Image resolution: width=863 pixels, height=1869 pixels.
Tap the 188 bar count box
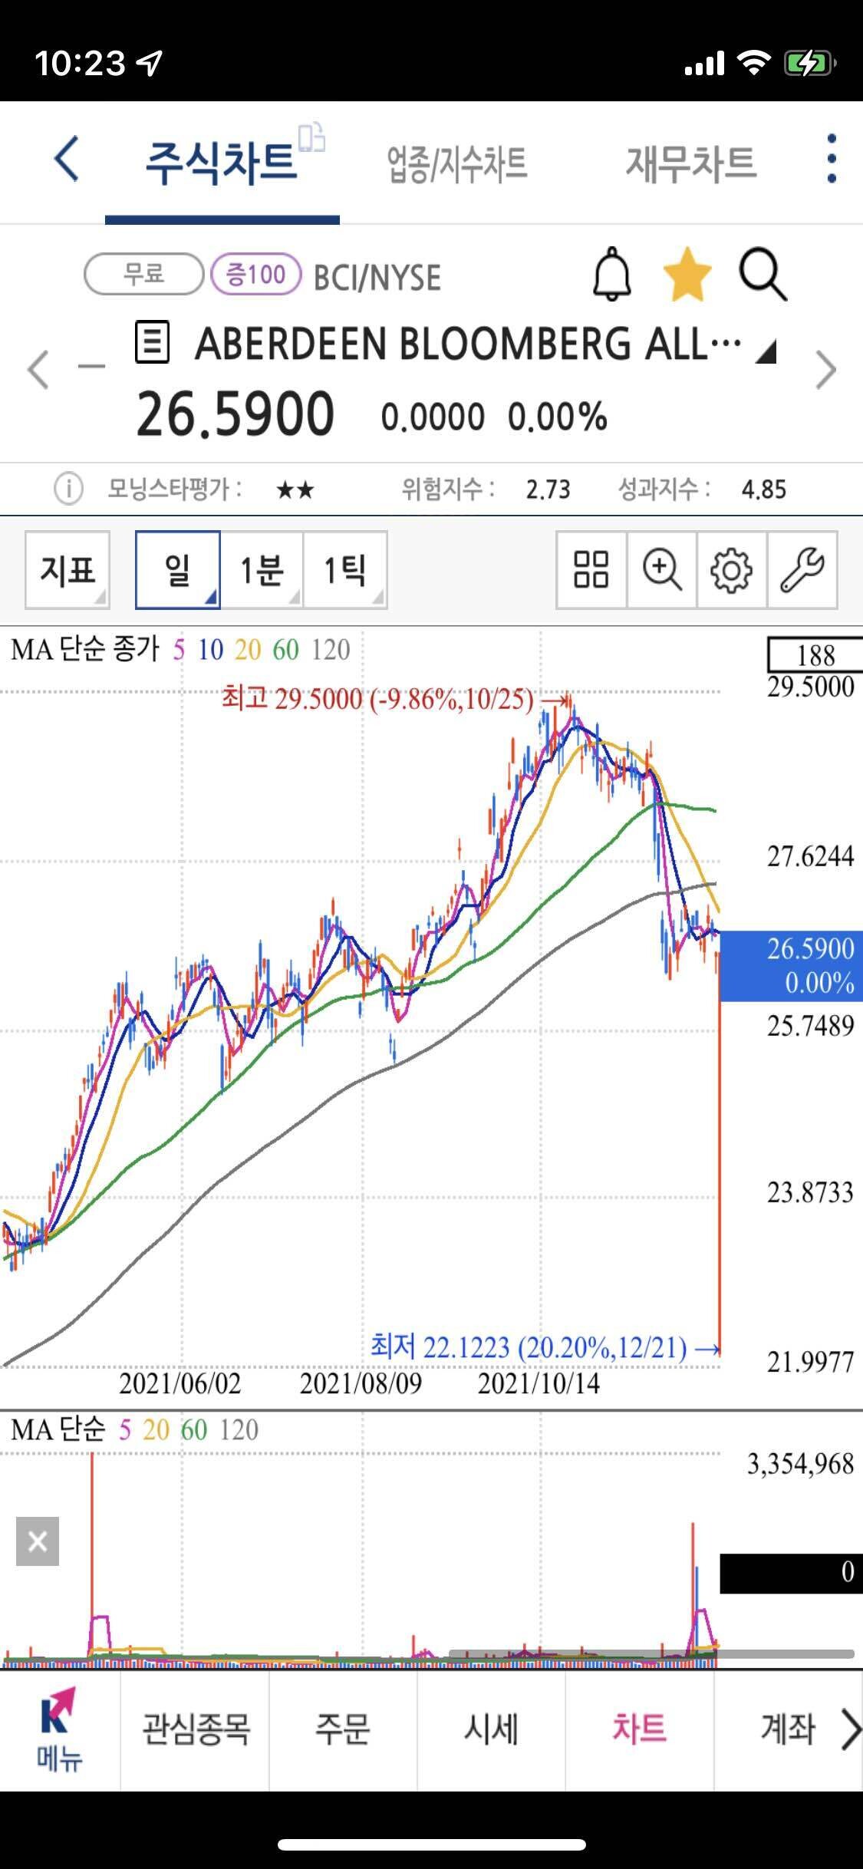point(815,654)
